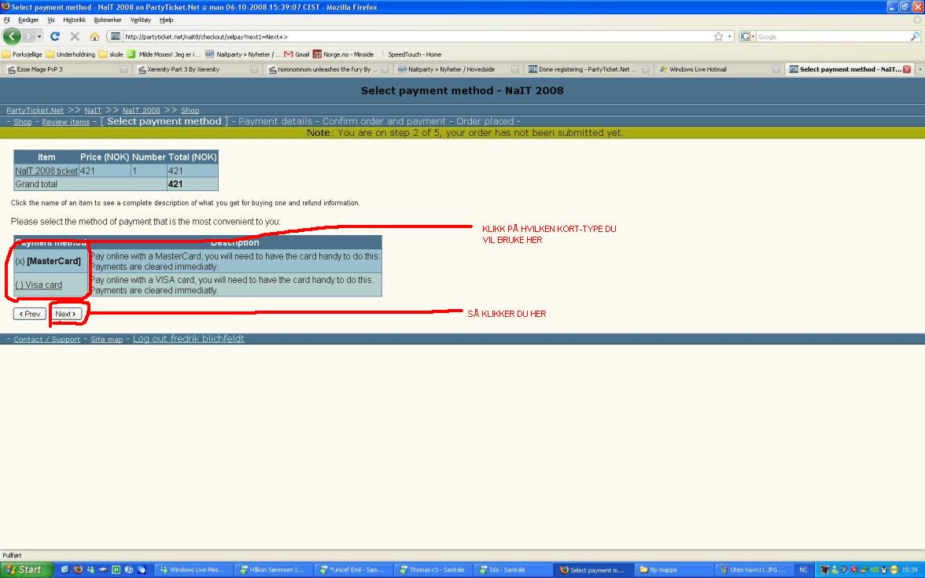
Task: Click the Start button on the taskbar
Action: (x=26, y=569)
